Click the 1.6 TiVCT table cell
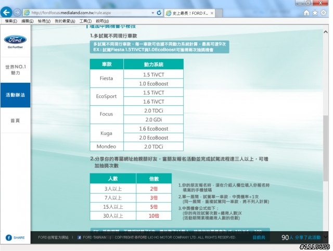This screenshot has width=333, height=251. (153, 102)
